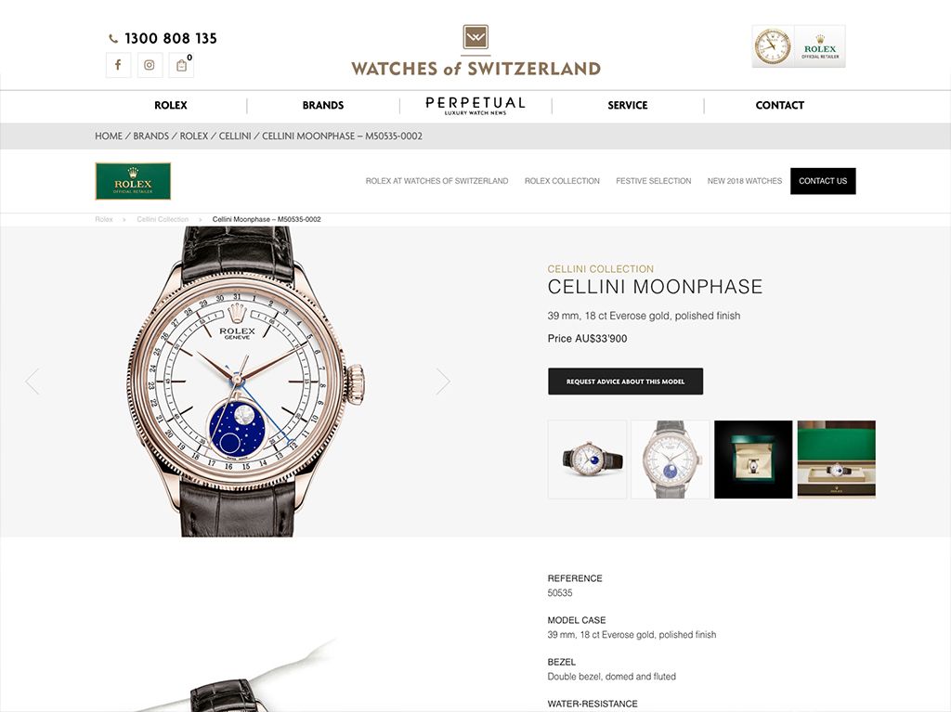This screenshot has height=712, width=951.
Task: Show the previous watch image arrow
Action: tap(33, 382)
